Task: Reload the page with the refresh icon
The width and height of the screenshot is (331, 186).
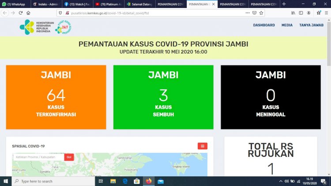Action: pyautogui.click(x=20, y=13)
